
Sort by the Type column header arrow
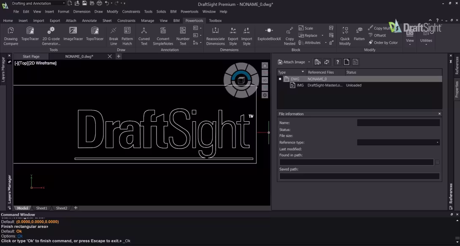click(x=303, y=72)
